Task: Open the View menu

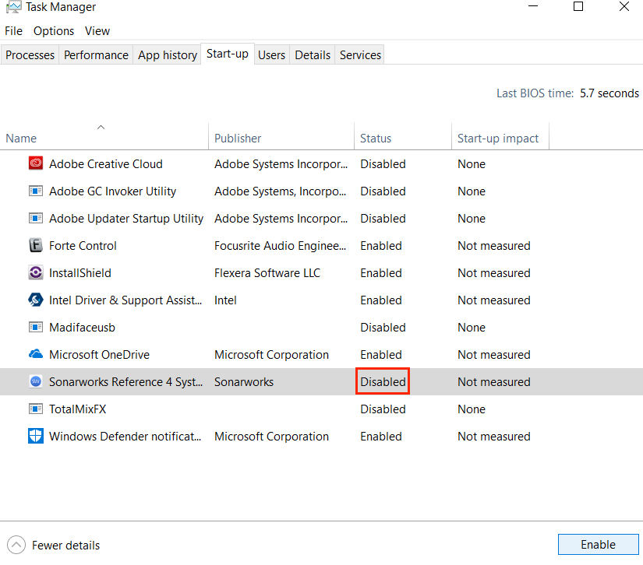Action: (97, 31)
